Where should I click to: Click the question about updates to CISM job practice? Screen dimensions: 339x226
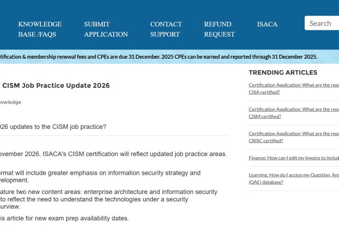(x=53, y=127)
